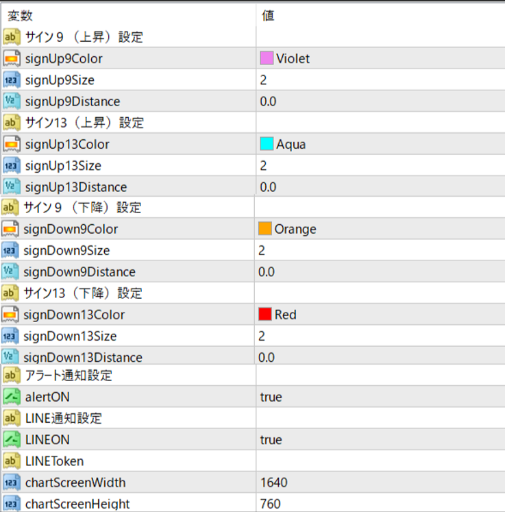Toggle the LINEON true value
505x512 pixels.
point(271,440)
